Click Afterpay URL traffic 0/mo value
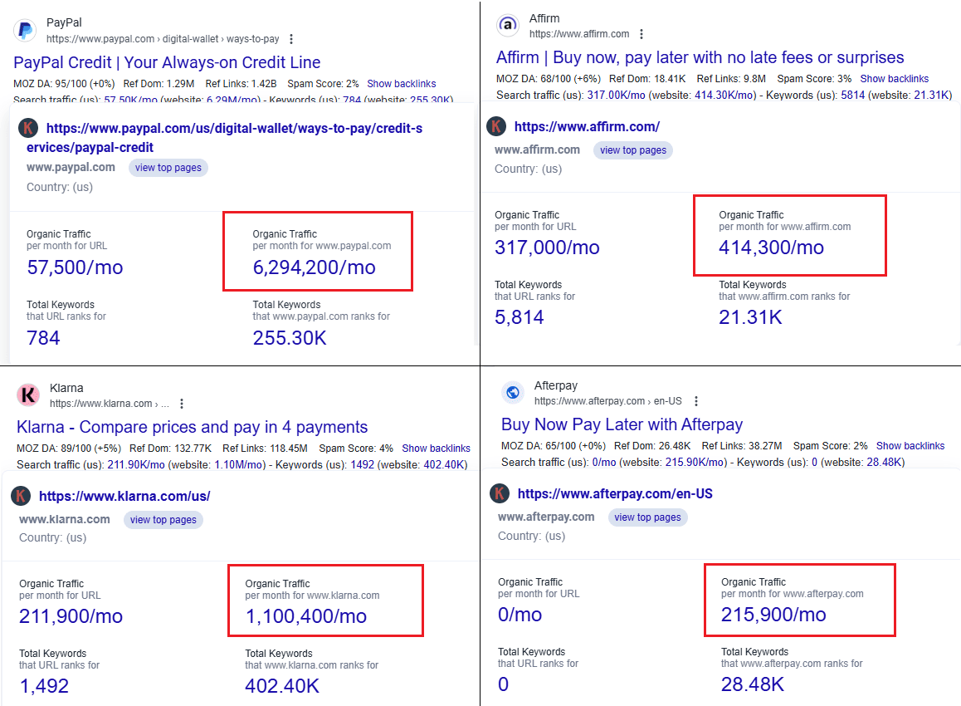The image size is (961, 706). (x=520, y=615)
